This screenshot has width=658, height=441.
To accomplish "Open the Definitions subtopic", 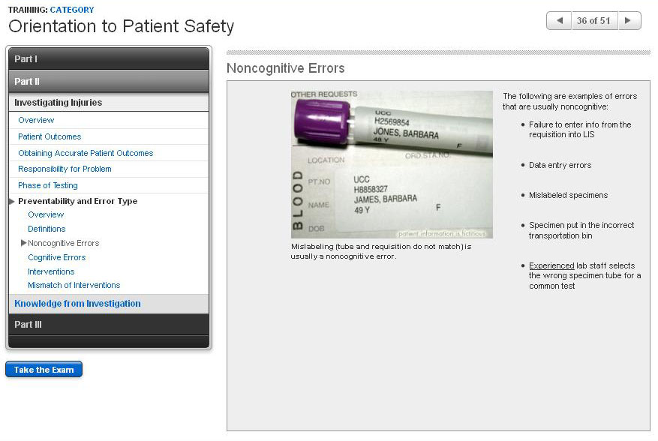I will pyautogui.click(x=47, y=229).
